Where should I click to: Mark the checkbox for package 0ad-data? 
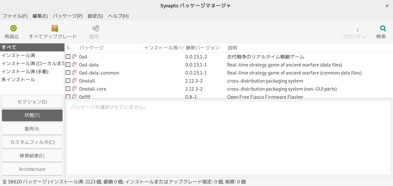[68, 65]
